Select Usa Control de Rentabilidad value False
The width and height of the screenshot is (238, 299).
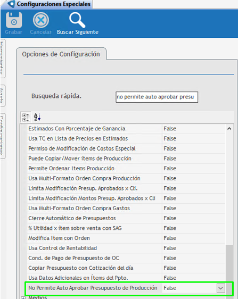coord(170,248)
